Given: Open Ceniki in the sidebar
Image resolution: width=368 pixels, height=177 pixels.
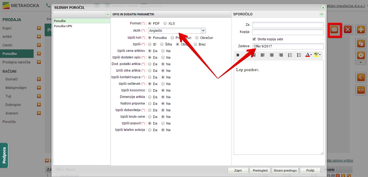Looking at the screenshot, I should [x=7, y=45].
